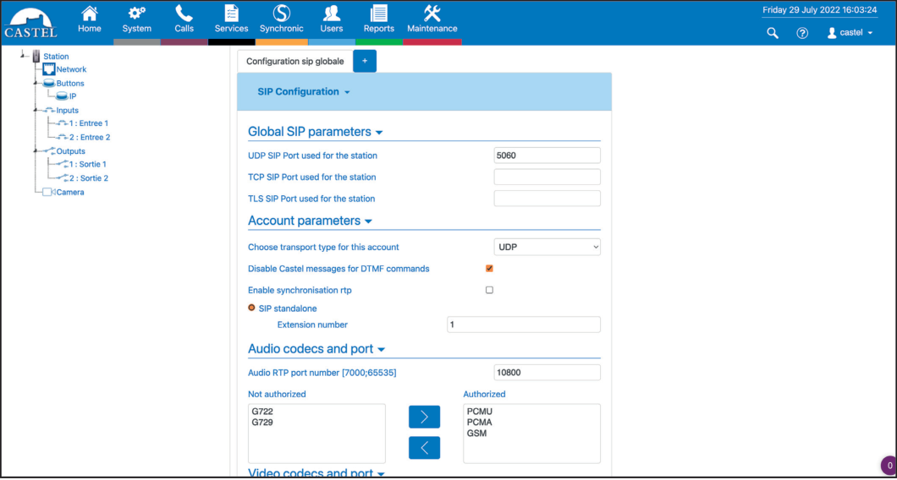Screen dimensions: 897x480
Task: Click the search magnifier icon
Action: [x=772, y=33]
